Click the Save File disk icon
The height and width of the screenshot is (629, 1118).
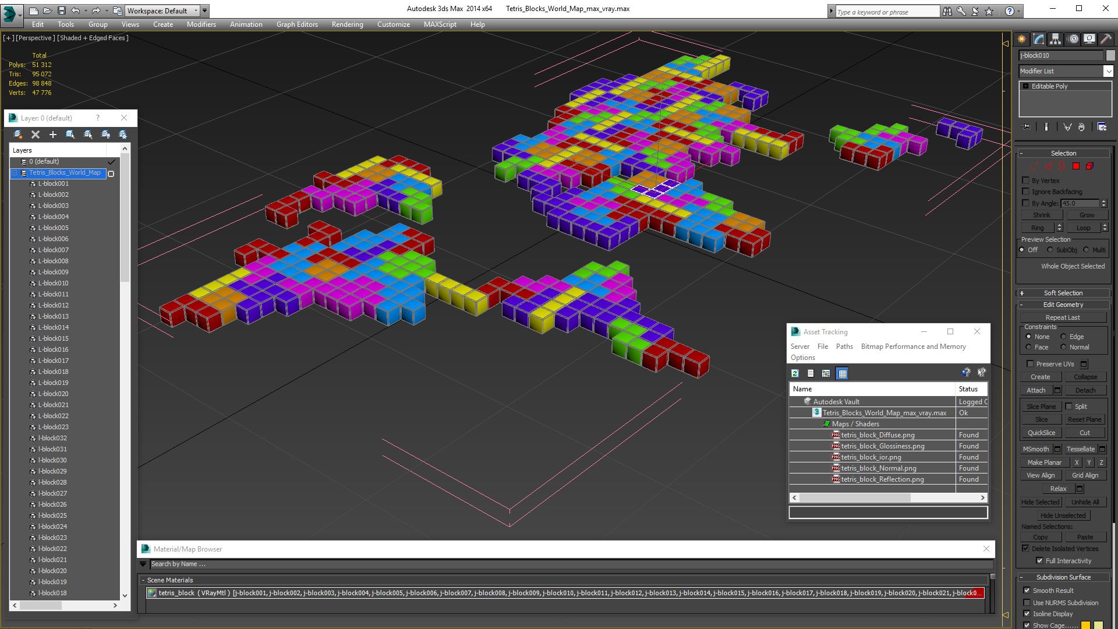point(61,10)
